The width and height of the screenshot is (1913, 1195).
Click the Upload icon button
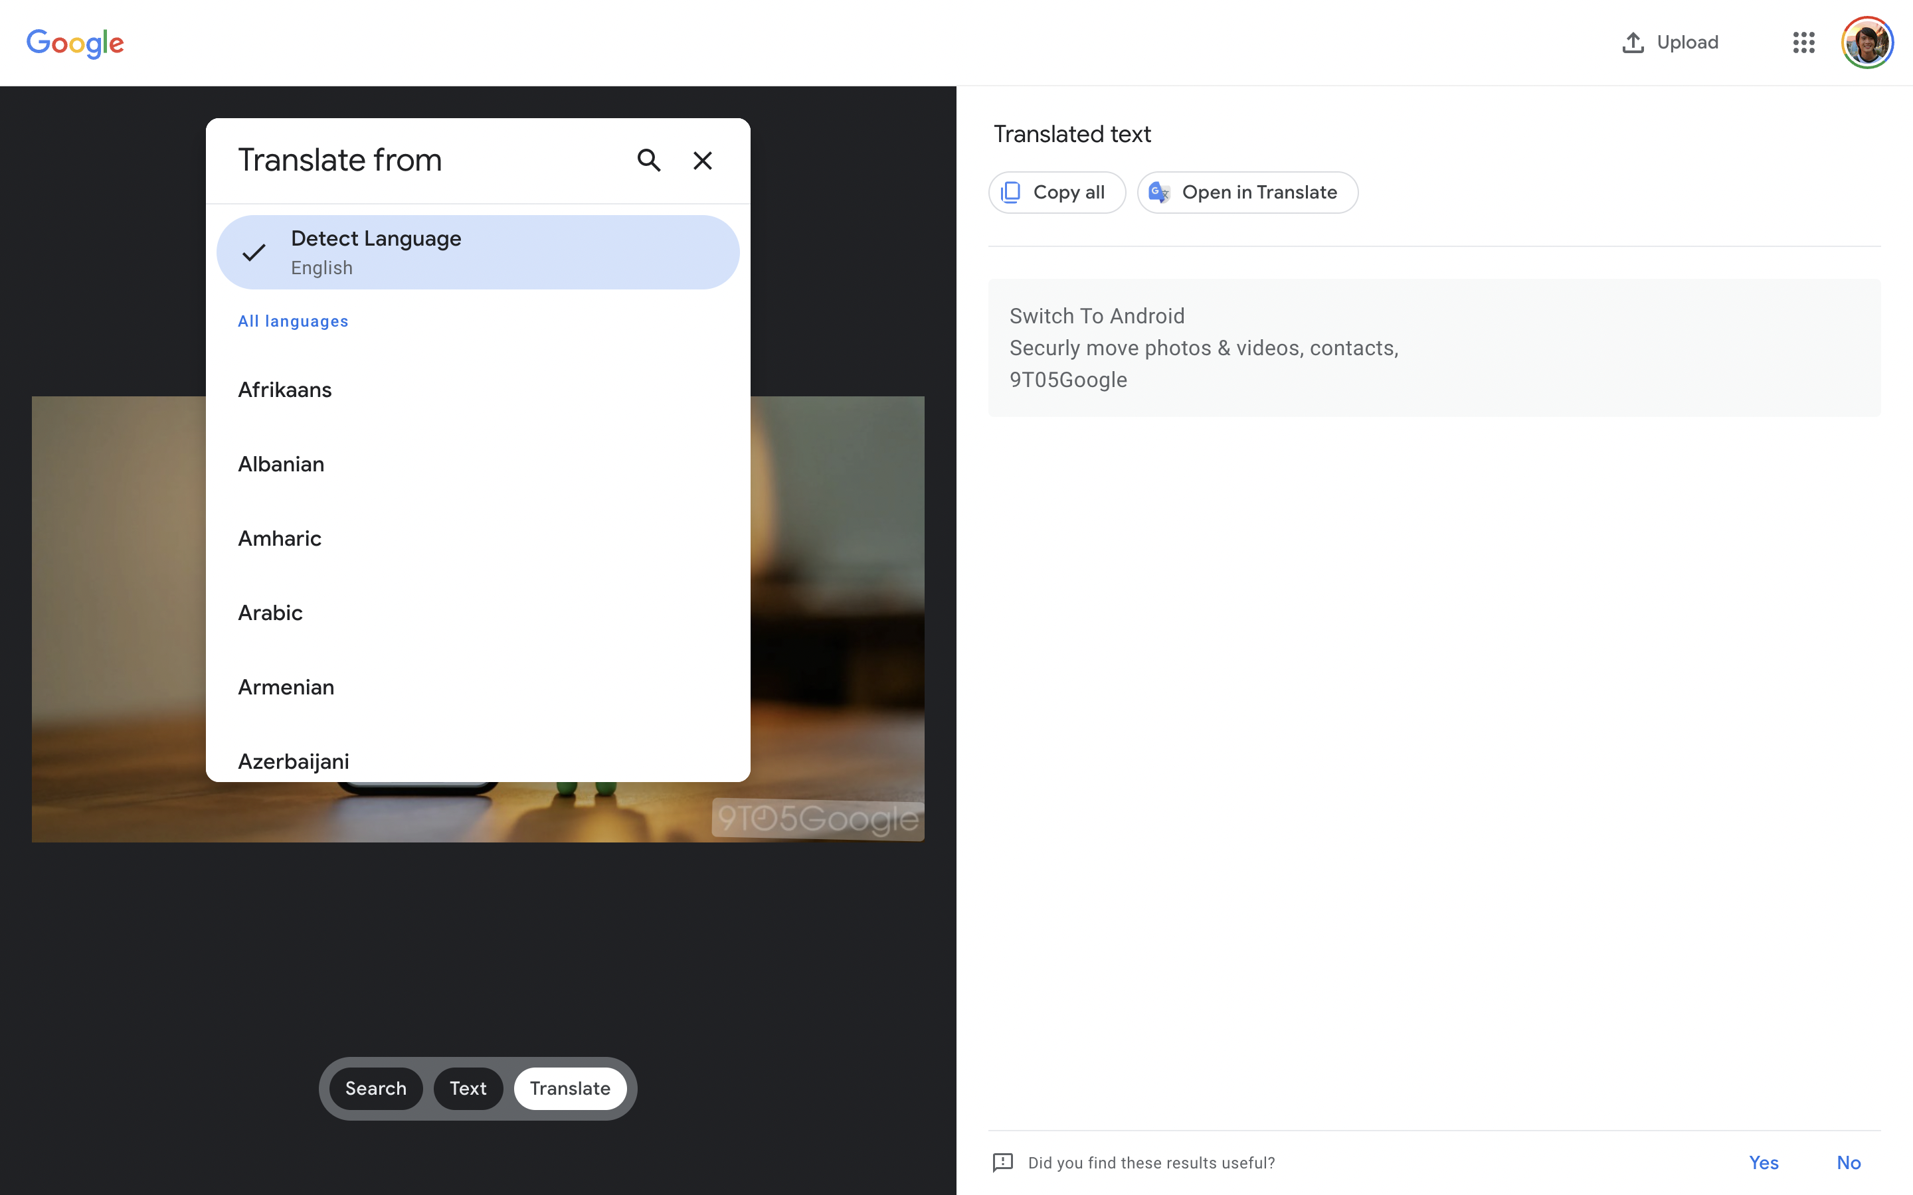click(x=1633, y=42)
